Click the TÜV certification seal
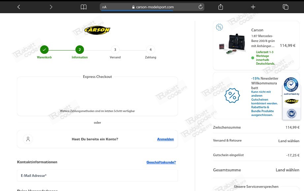Image resolution: width=304 pixels, height=191 pixels. click(291, 113)
